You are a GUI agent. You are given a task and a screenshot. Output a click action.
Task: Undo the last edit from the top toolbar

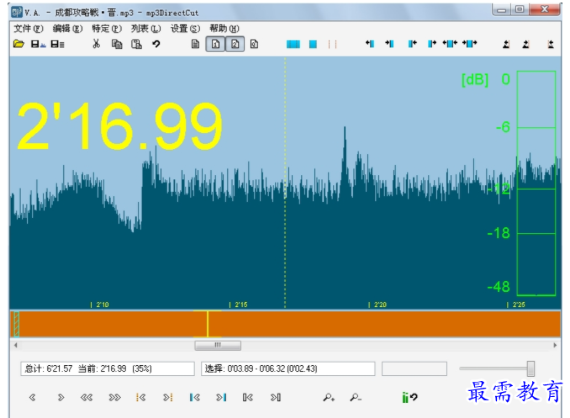tap(156, 44)
